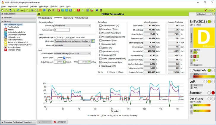Click the Übernehmen button

[x=45, y=122]
